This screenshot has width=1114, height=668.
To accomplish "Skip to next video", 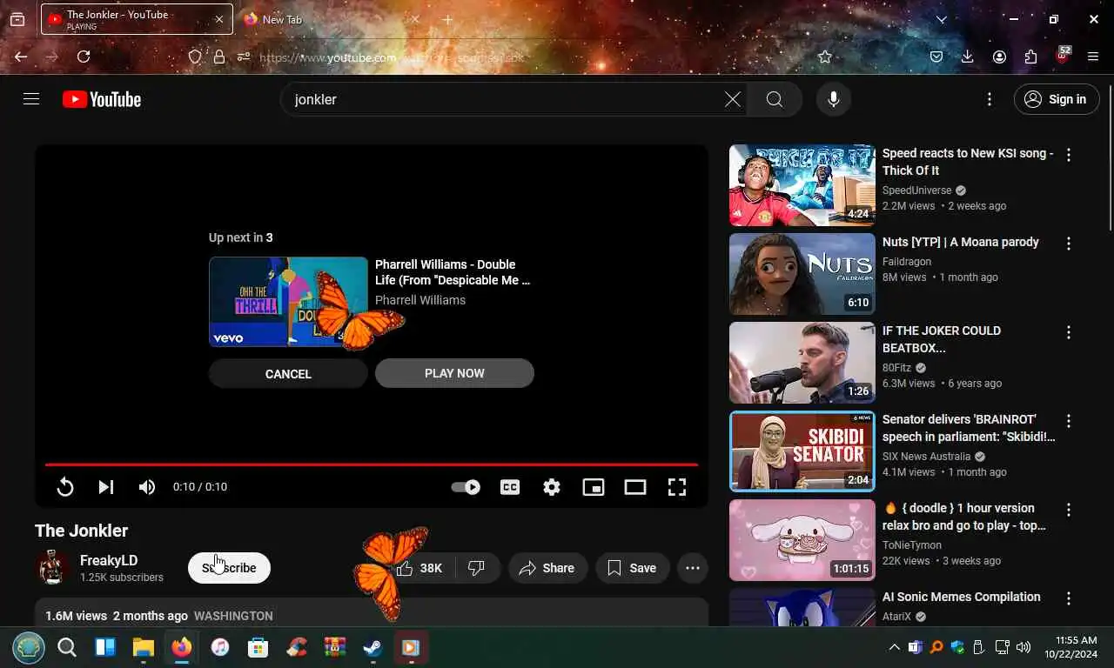I will click(105, 487).
